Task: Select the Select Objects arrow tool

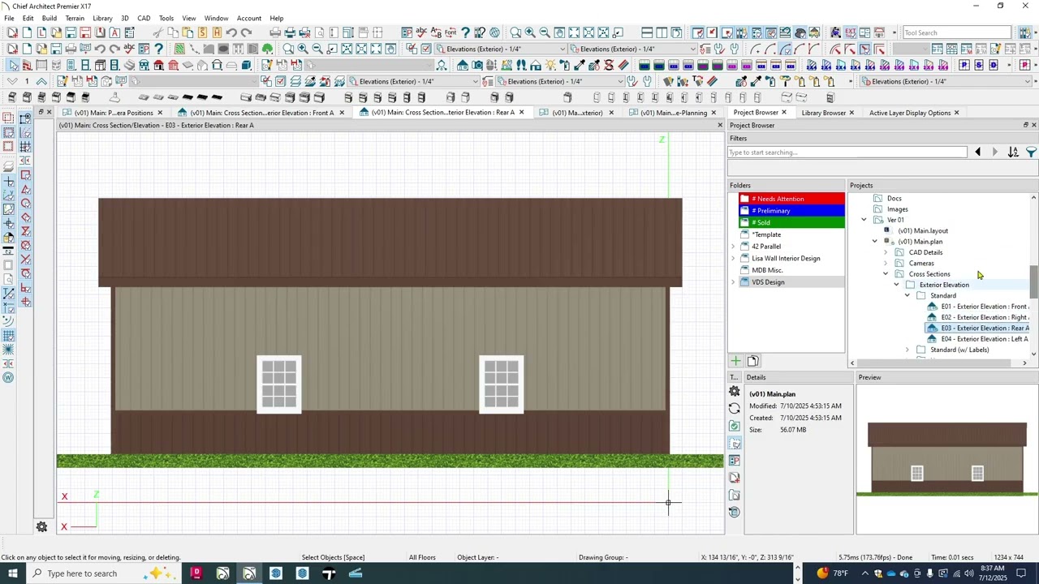Action: coord(12,65)
